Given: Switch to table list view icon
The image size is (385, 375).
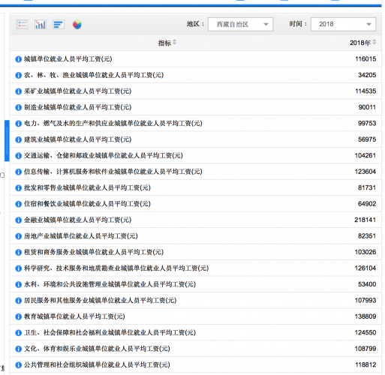Looking at the screenshot, I should (23, 24).
